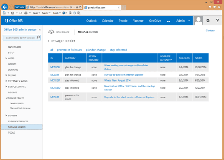Viewport: 224px width, 160px height.
Task: Open the Admin dropdown arrow
Action: coord(189,21)
